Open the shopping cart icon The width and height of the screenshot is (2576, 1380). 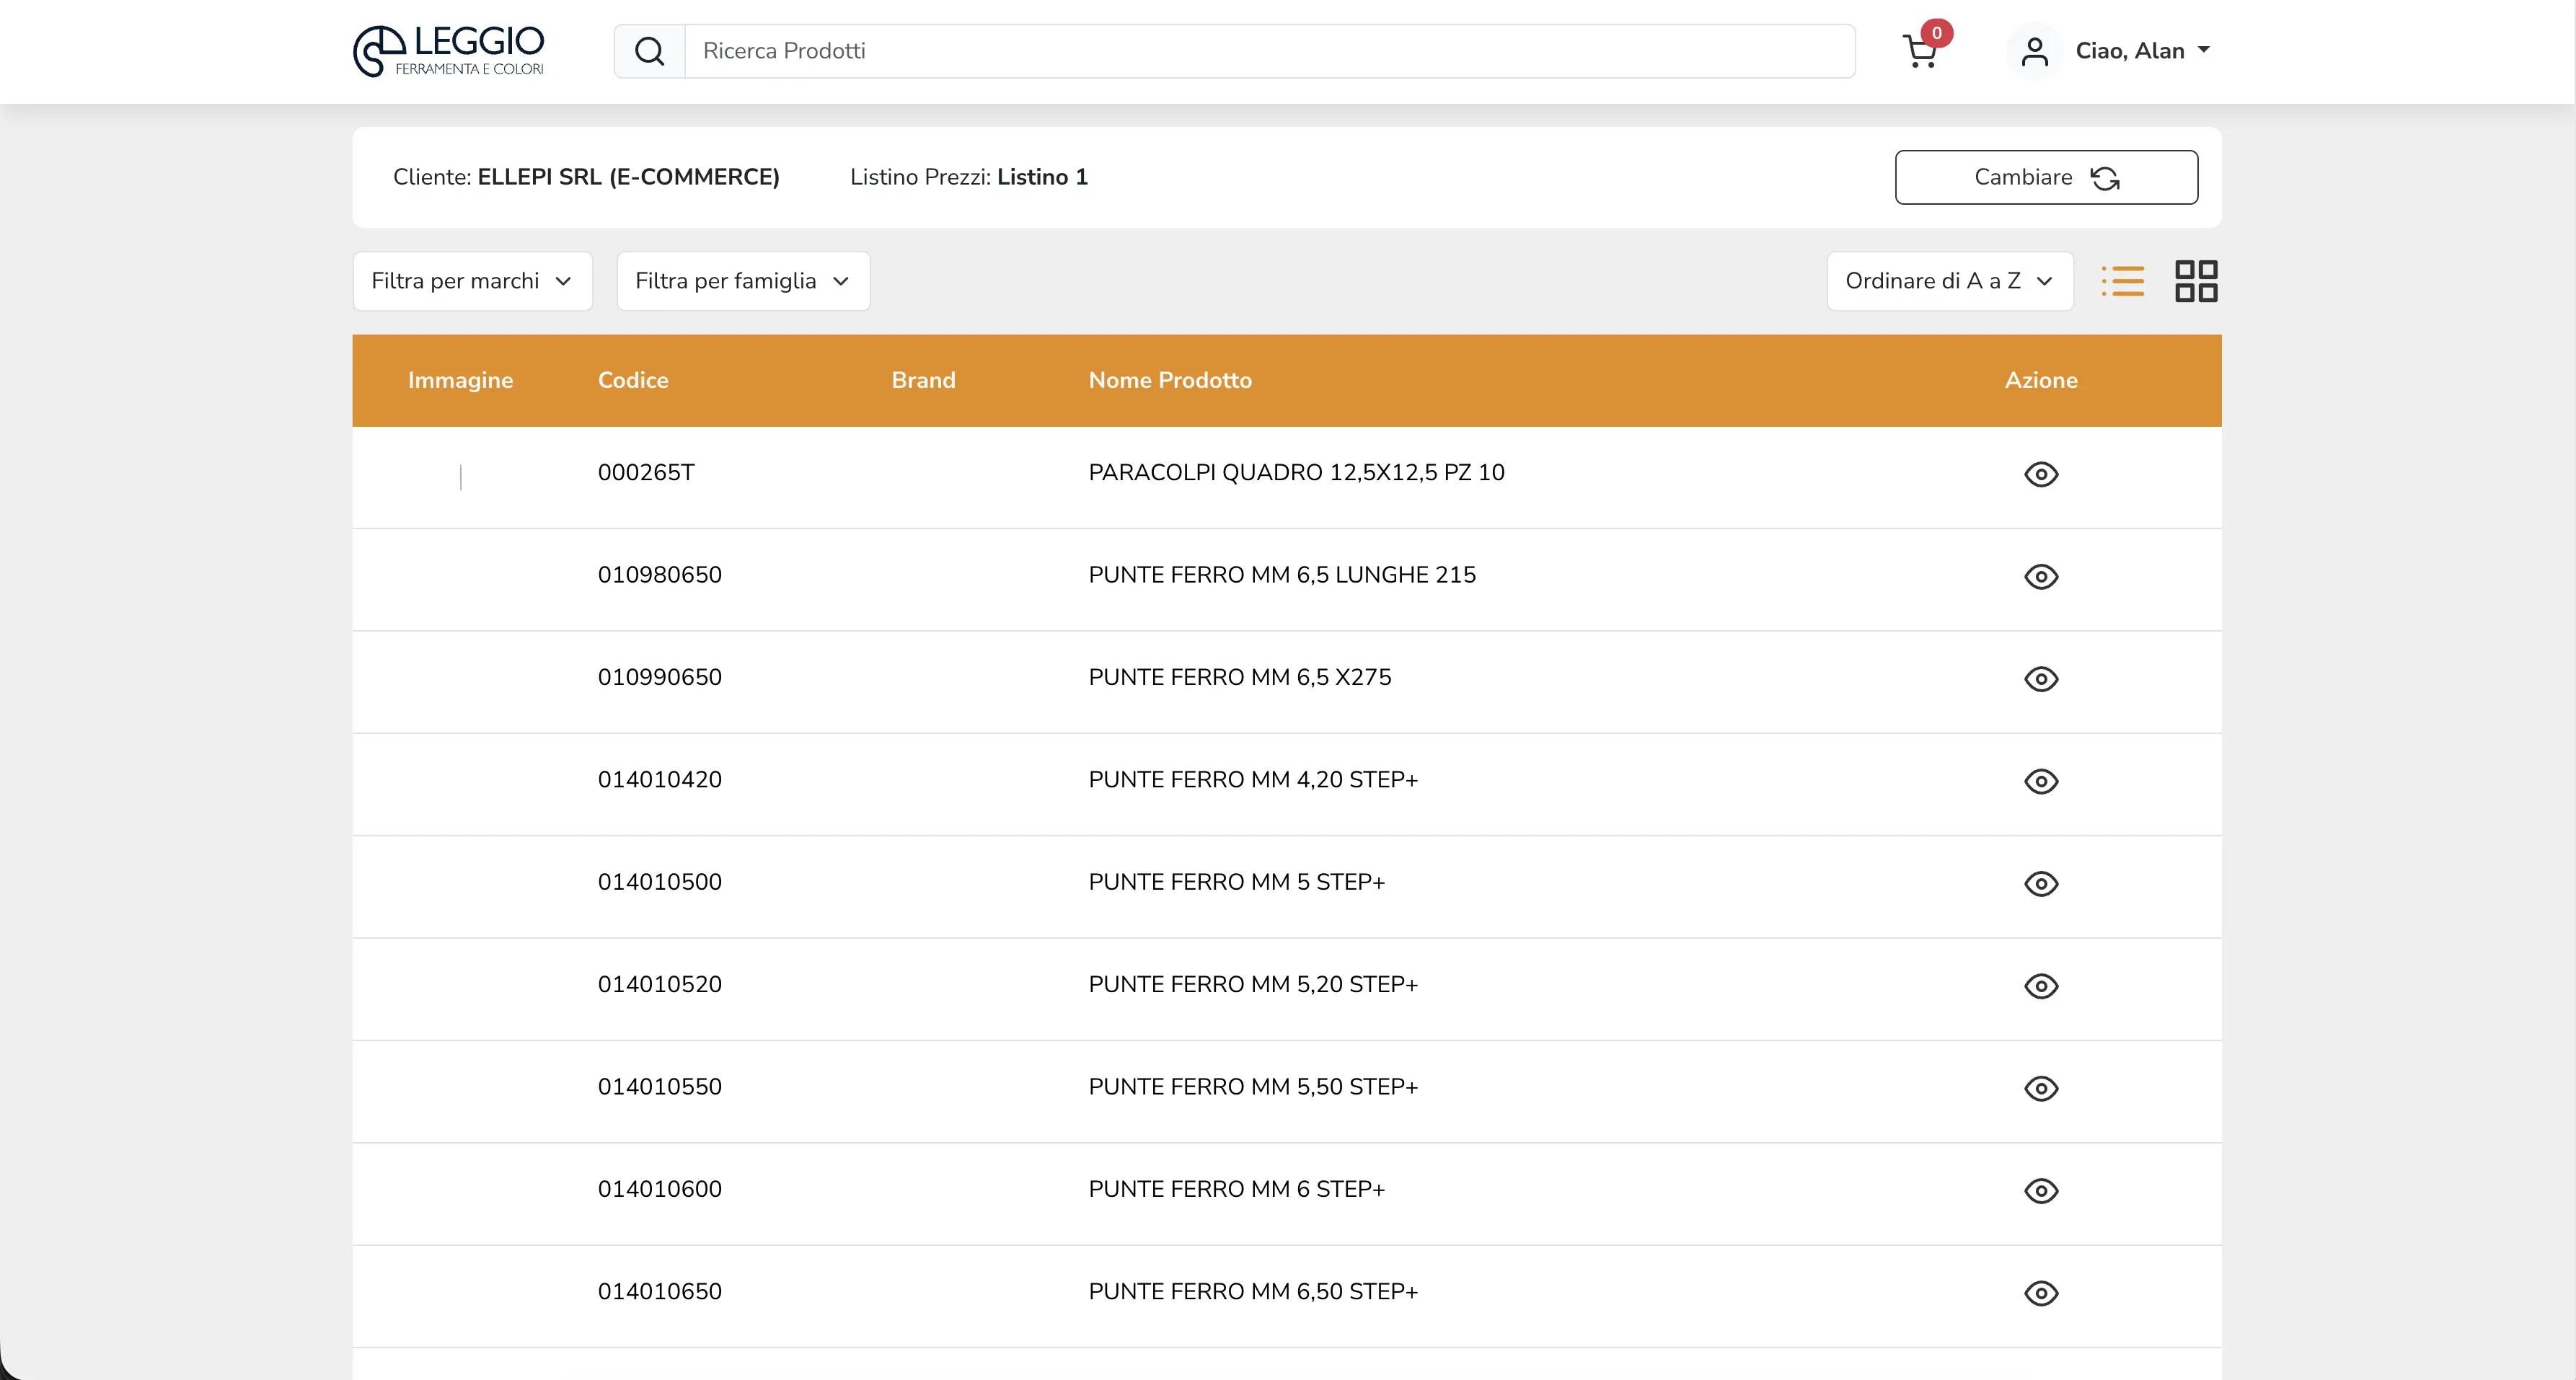click(x=1920, y=50)
